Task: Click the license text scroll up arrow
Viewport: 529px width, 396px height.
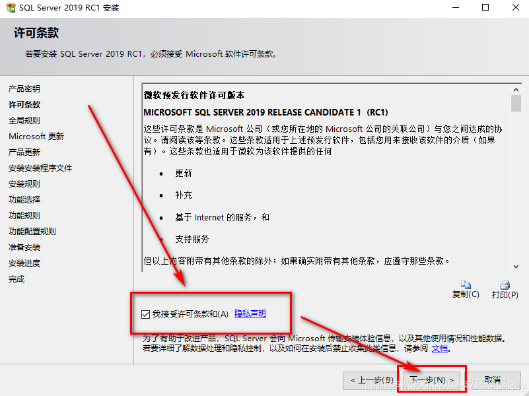Action: click(x=516, y=90)
